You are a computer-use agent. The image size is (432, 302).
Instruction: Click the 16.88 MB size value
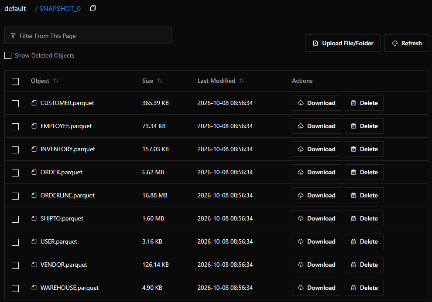[155, 195]
